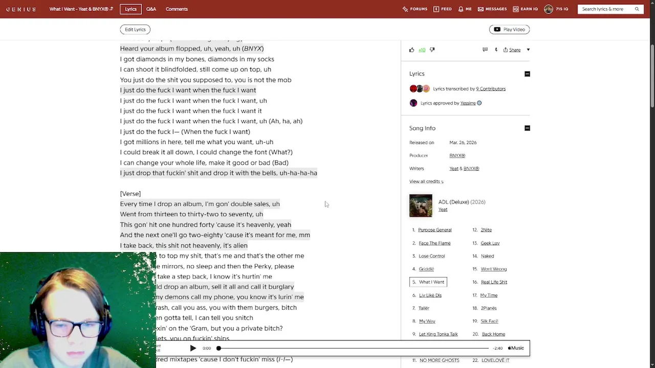Click lyric line 'Heard your album flopped'
Screen dimensions: 655x368
192,49
